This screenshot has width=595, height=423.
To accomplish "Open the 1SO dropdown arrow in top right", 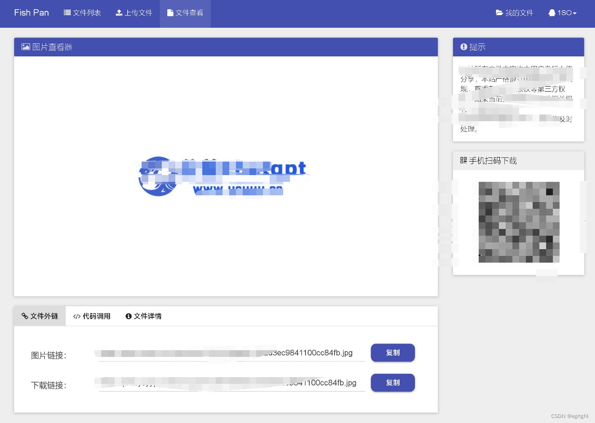I will pos(574,13).
